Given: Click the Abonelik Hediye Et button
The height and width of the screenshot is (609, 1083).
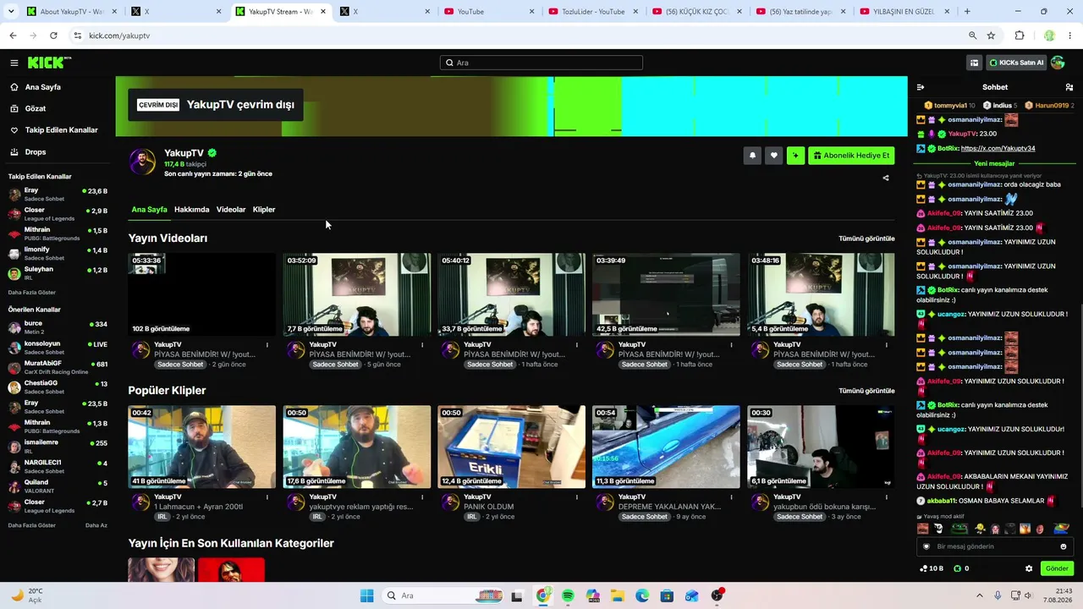Looking at the screenshot, I should point(851,156).
